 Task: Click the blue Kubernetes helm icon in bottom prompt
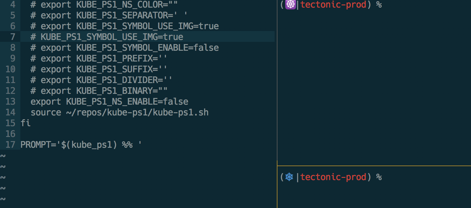coord(289,177)
